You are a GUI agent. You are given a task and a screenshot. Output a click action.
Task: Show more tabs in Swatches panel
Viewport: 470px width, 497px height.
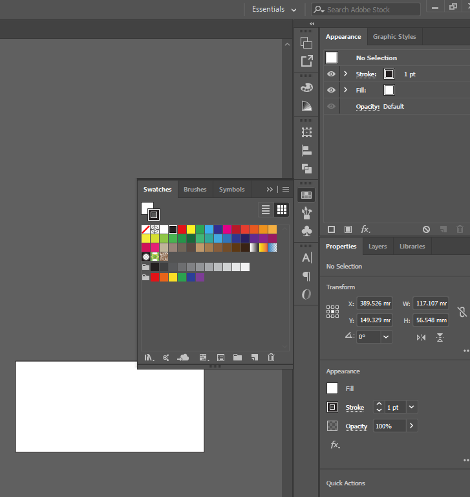pyautogui.click(x=270, y=189)
